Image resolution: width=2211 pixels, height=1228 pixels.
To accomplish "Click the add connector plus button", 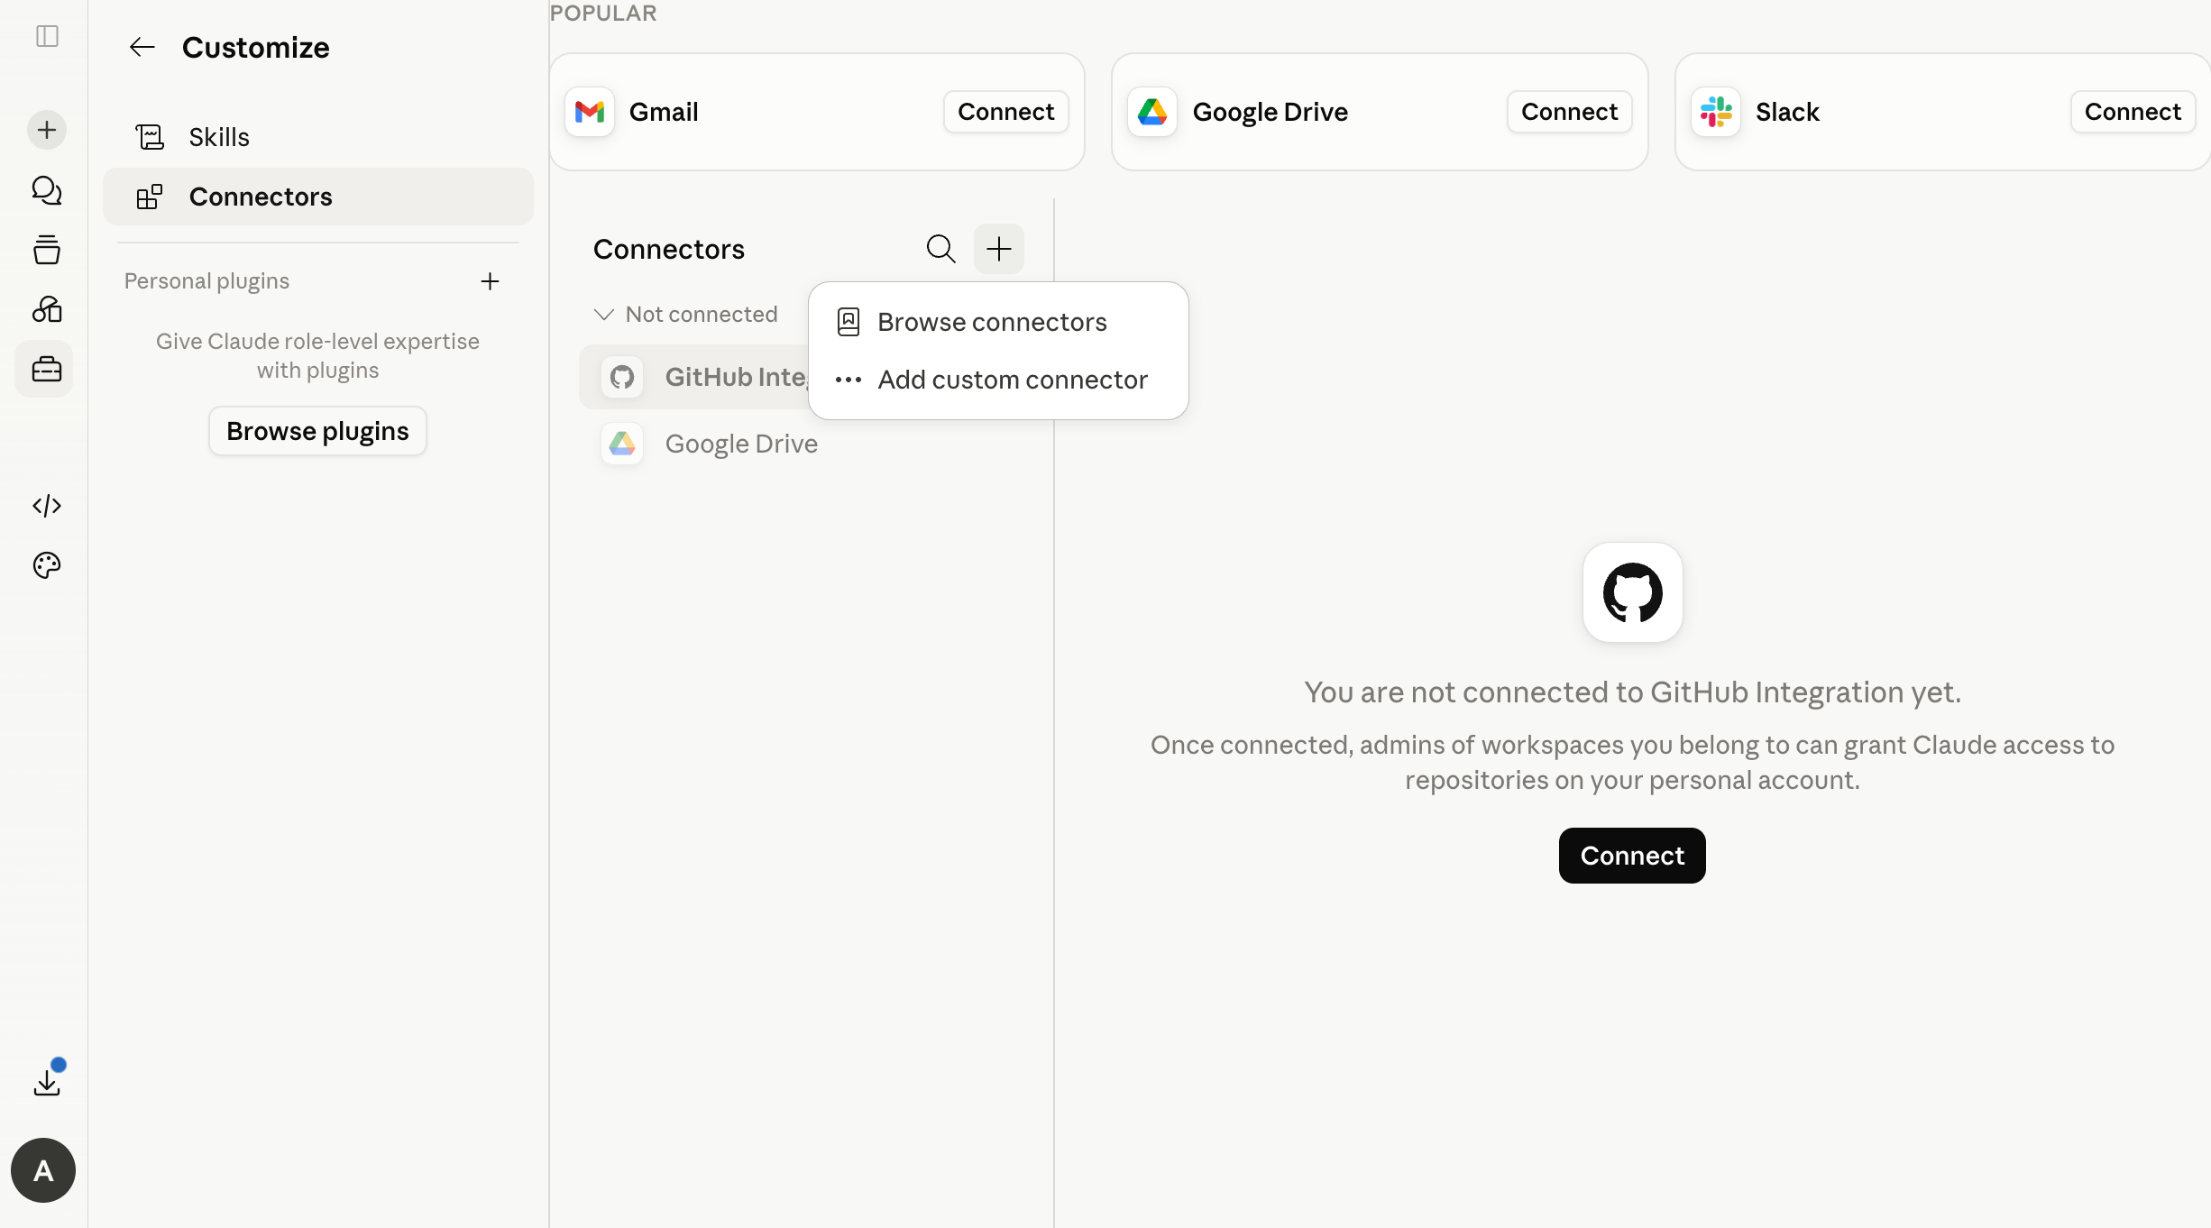I will click(998, 249).
